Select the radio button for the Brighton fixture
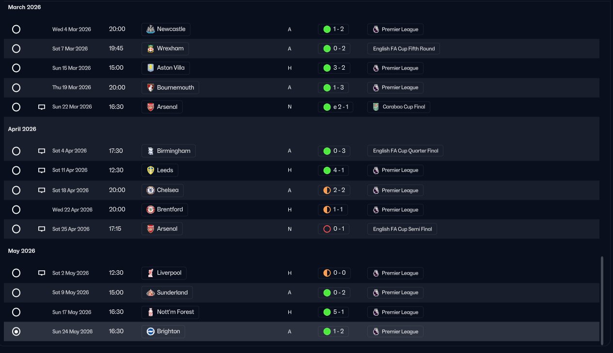613x353 pixels. [x=16, y=332]
